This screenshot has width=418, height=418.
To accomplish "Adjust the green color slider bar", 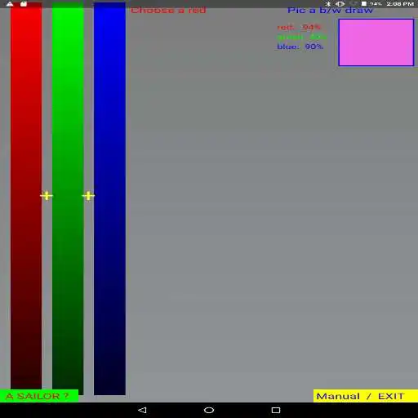I will (x=68, y=198).
